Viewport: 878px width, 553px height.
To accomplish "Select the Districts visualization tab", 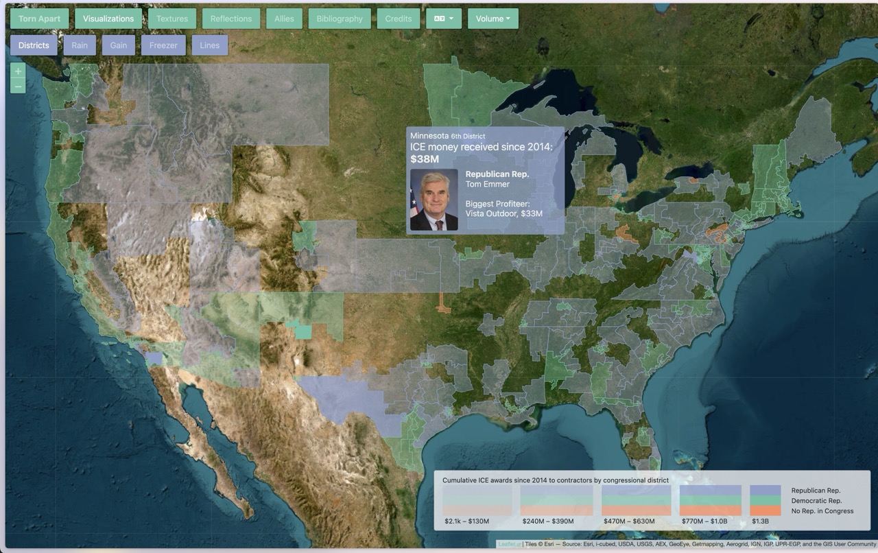I will click(34, 45).
